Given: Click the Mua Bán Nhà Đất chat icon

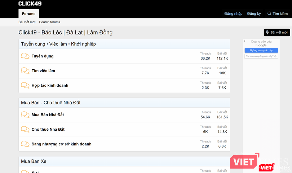Looking at the screenshot, I should coord(25,114).
